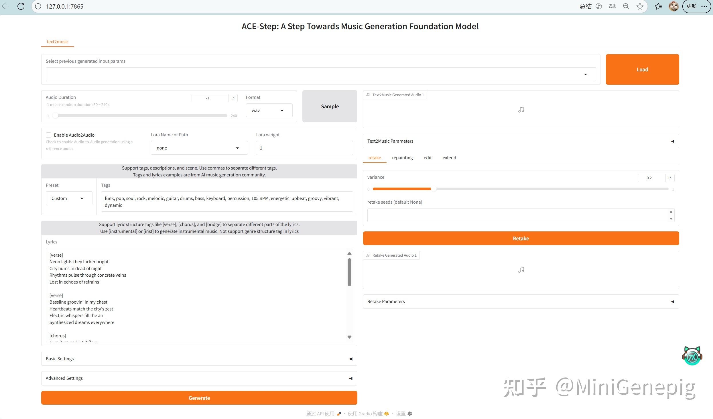Open the translate icon in the address bar
Image resolution: width=713 pixels, height=419 pixels.
[612, 6]
